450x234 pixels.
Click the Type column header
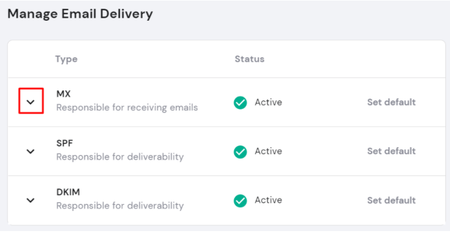(66, 59)
